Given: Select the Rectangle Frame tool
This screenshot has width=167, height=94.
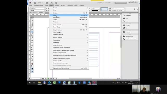Looking at the screenshot, I should pyautogui.click(x=32, y=40).
